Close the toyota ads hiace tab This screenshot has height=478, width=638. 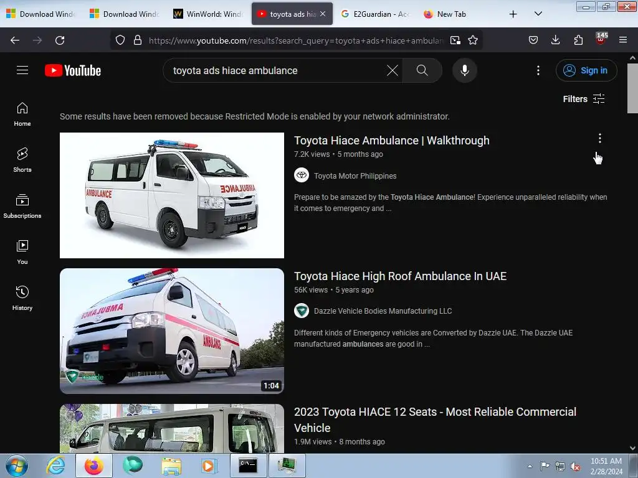(x=323, y=14)
